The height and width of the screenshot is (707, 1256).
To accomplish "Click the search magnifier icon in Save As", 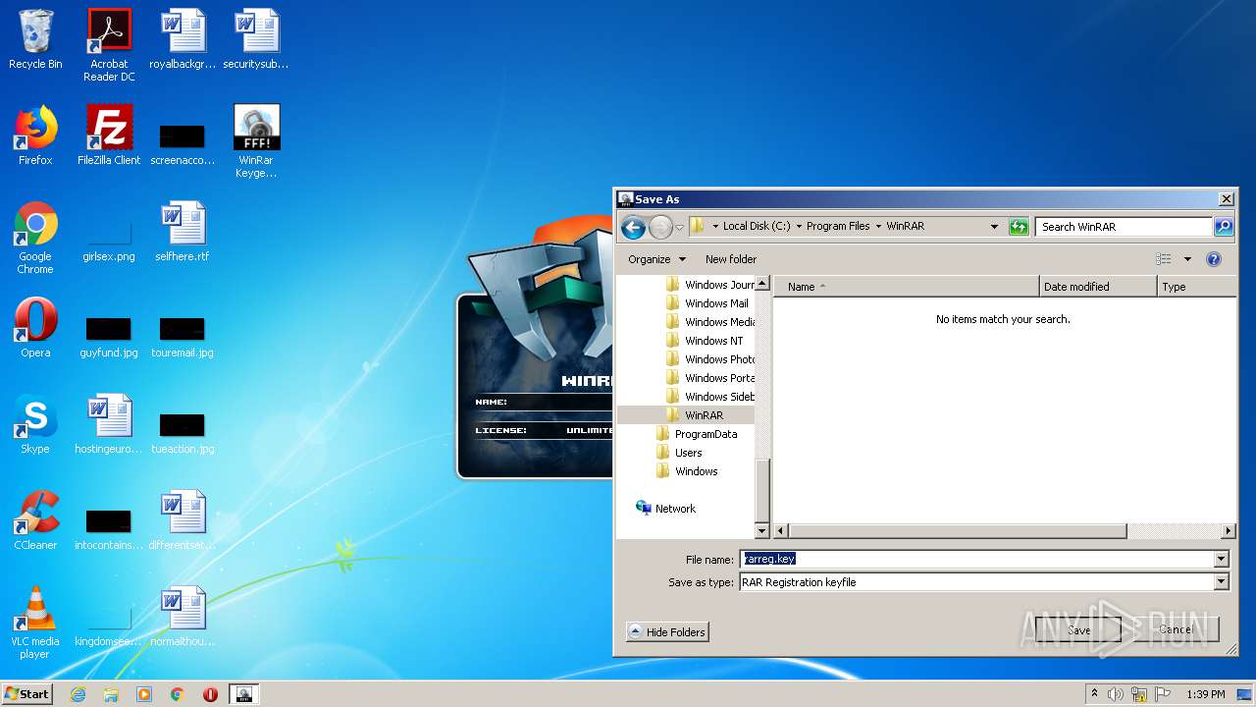I will click(x=1224, y=227).
